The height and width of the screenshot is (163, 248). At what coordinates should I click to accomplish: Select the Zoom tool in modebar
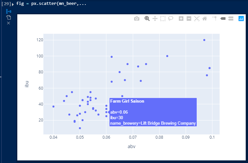pos(147,19)
